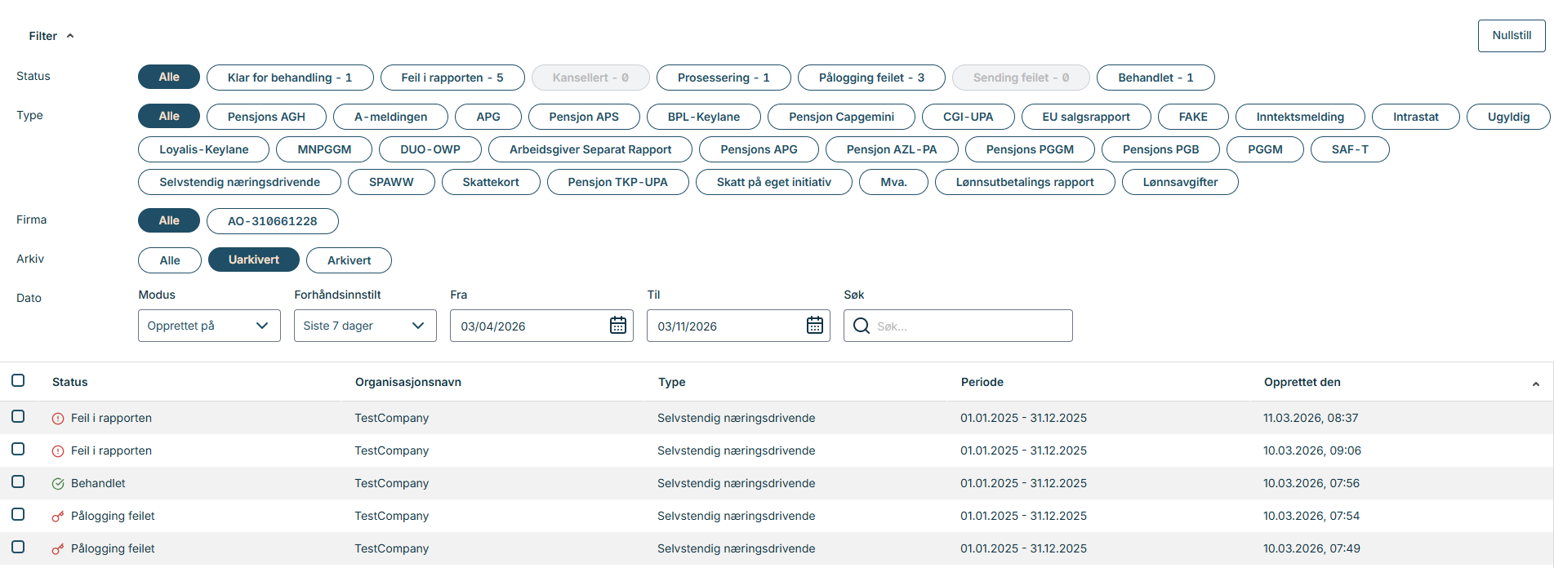Image resolution: width=1554 pixels, height=568 pixels.
Task: Expand the Forhåndsinnstilt Siste 7 dager dropdown
Action: pos(365,326)
